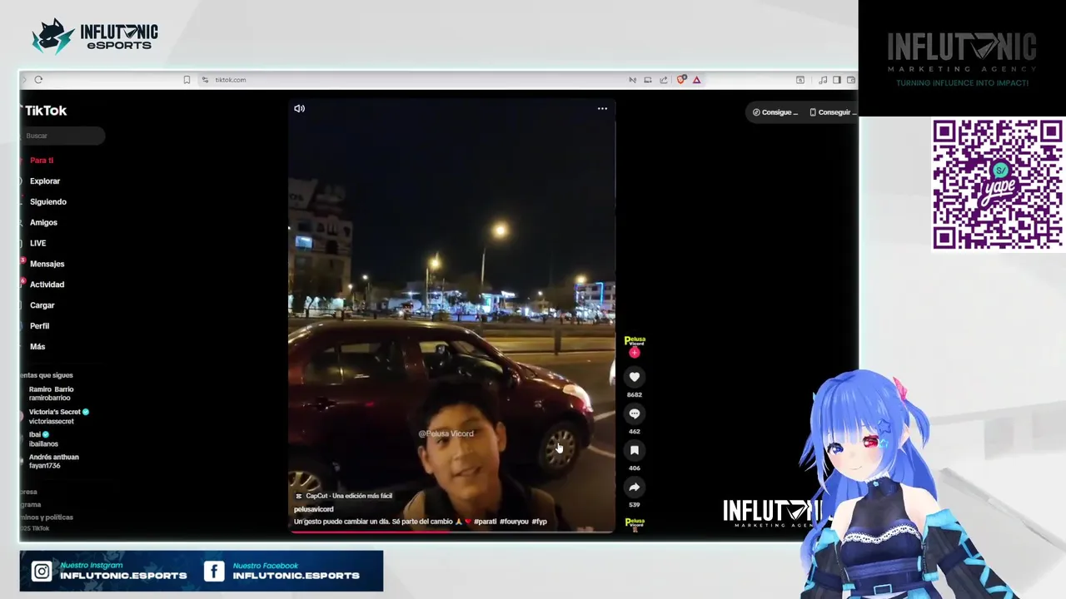Click the share page icon in the address bar

[x=664, y=80]
